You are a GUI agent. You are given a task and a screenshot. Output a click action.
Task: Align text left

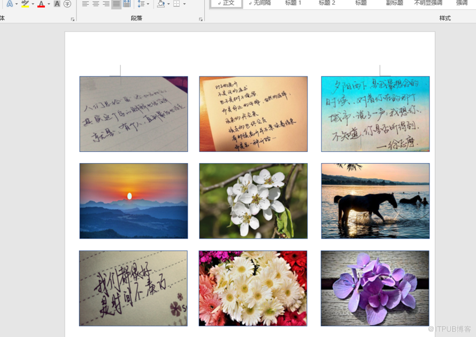click(86, 4)
